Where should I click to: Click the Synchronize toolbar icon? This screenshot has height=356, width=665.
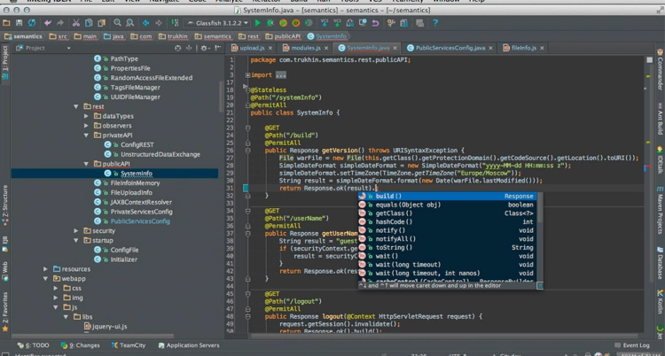(x=32, y=23)
